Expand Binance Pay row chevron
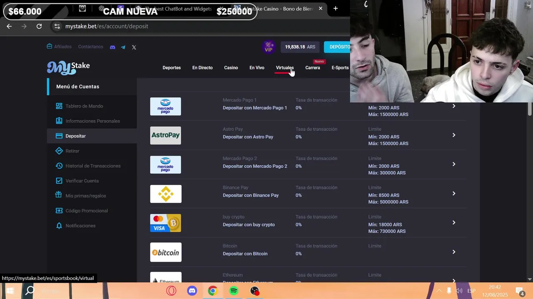 tap(454, 194)
